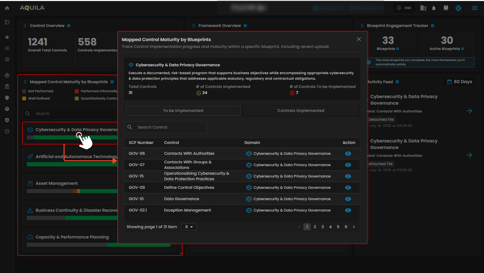Open the hamburger menu at top right
The width and height of the screenshot is (484, 273).
click(x=475, y=8)
